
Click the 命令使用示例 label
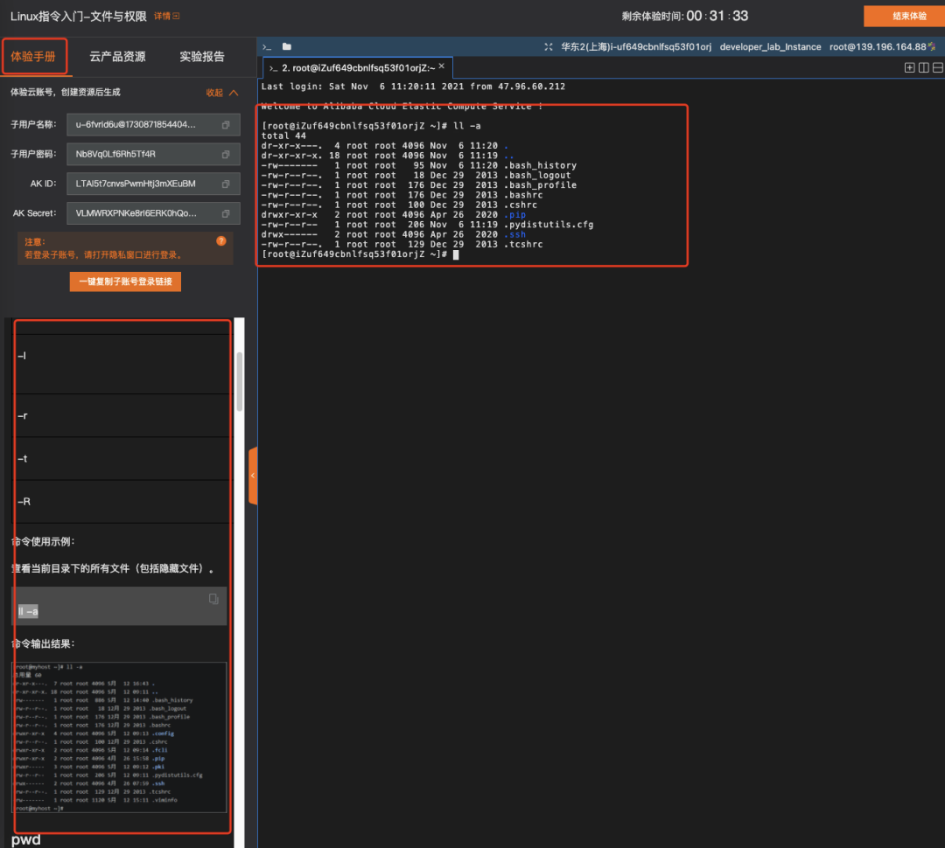pos(43,541)
